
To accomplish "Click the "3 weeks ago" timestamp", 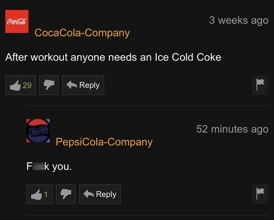I will click(239, 21).
